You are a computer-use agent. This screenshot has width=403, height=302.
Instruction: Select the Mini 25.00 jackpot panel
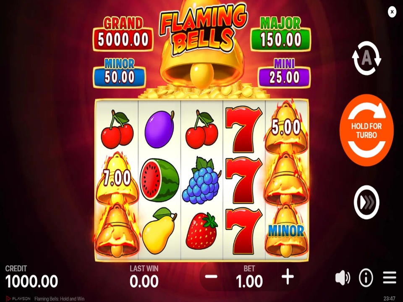[284, 74]
